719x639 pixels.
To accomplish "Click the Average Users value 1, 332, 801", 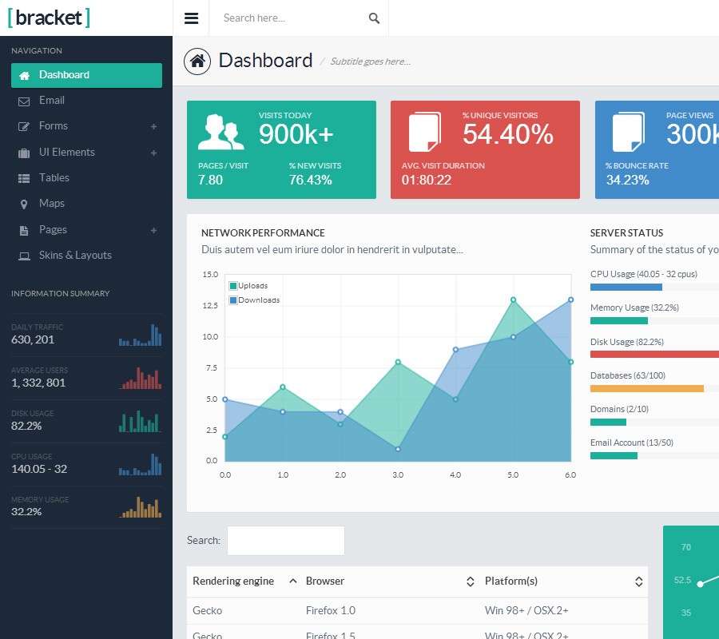I will point(38,383).
